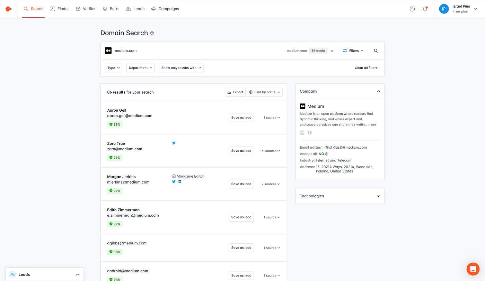This screenshot has height=281, width=485.
Task: Save Edith Zimmerman as lead
Action: pyautogui.click(x=241, y=217)
